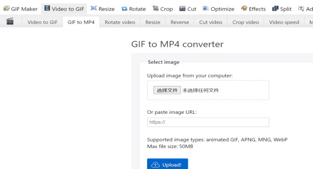The width and height of the screenshot is (313, 169).
Task: Click the 未选择任何文件 file status text
Action: point(201,90)
